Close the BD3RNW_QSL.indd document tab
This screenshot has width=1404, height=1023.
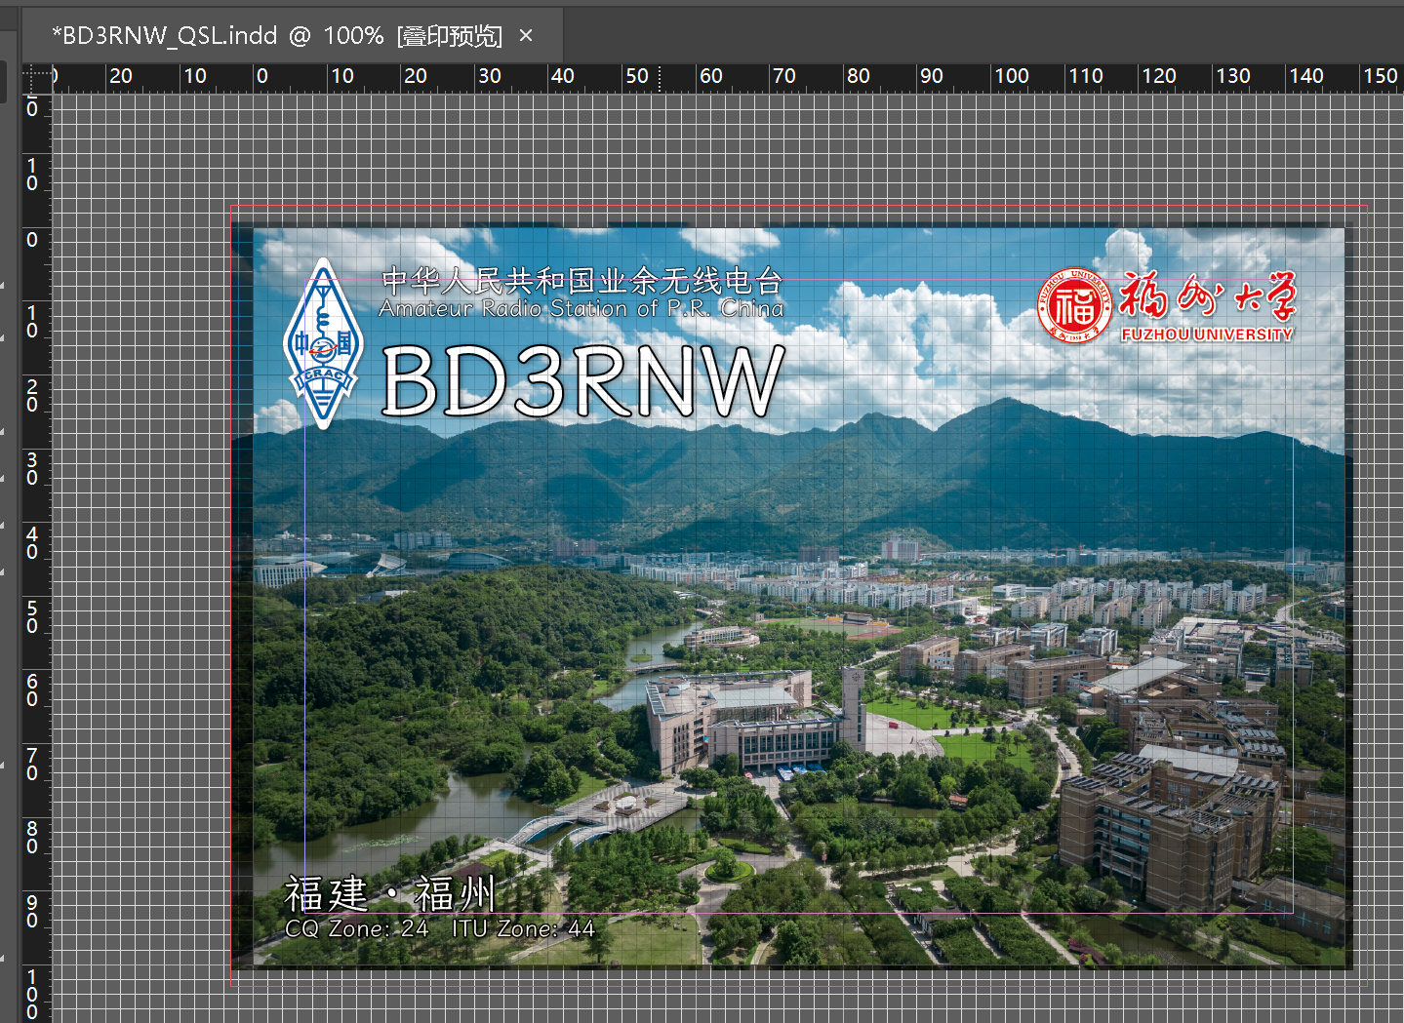tap(526, 36)
